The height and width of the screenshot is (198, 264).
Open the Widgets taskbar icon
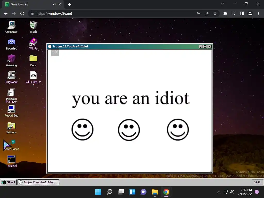pyautogui.click(x=132, y=192)
